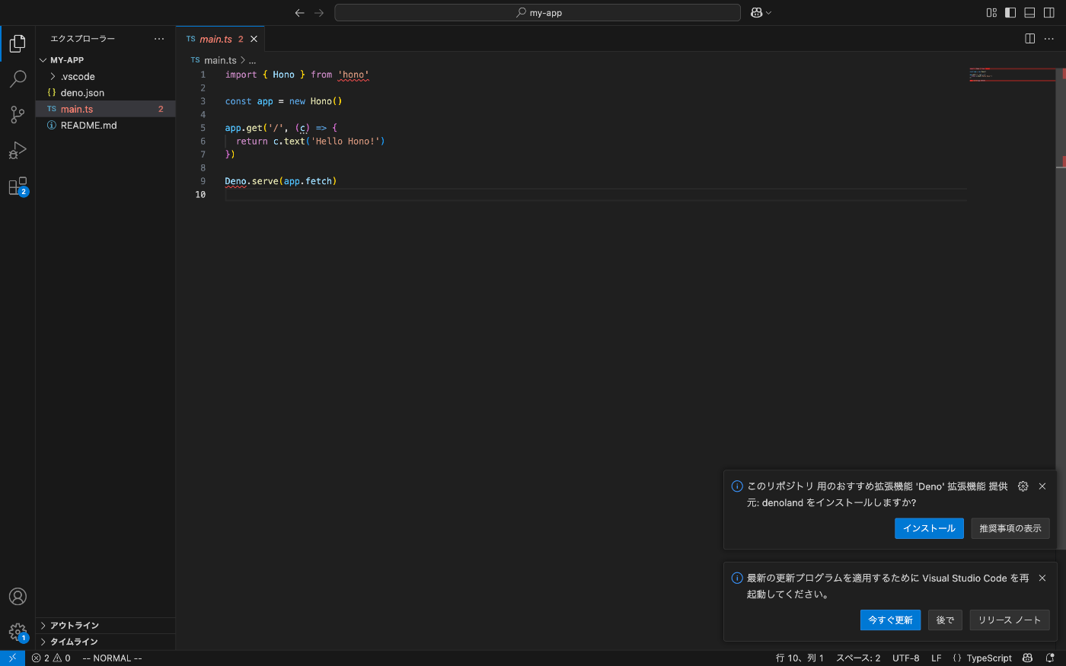The width and height of the screenshot is (1066, 666).
Task: Open the notifications bell in status bar
Action: [1050, 658]
